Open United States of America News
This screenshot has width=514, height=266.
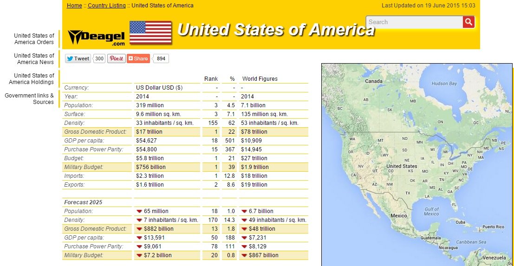[x=34, y=58]
